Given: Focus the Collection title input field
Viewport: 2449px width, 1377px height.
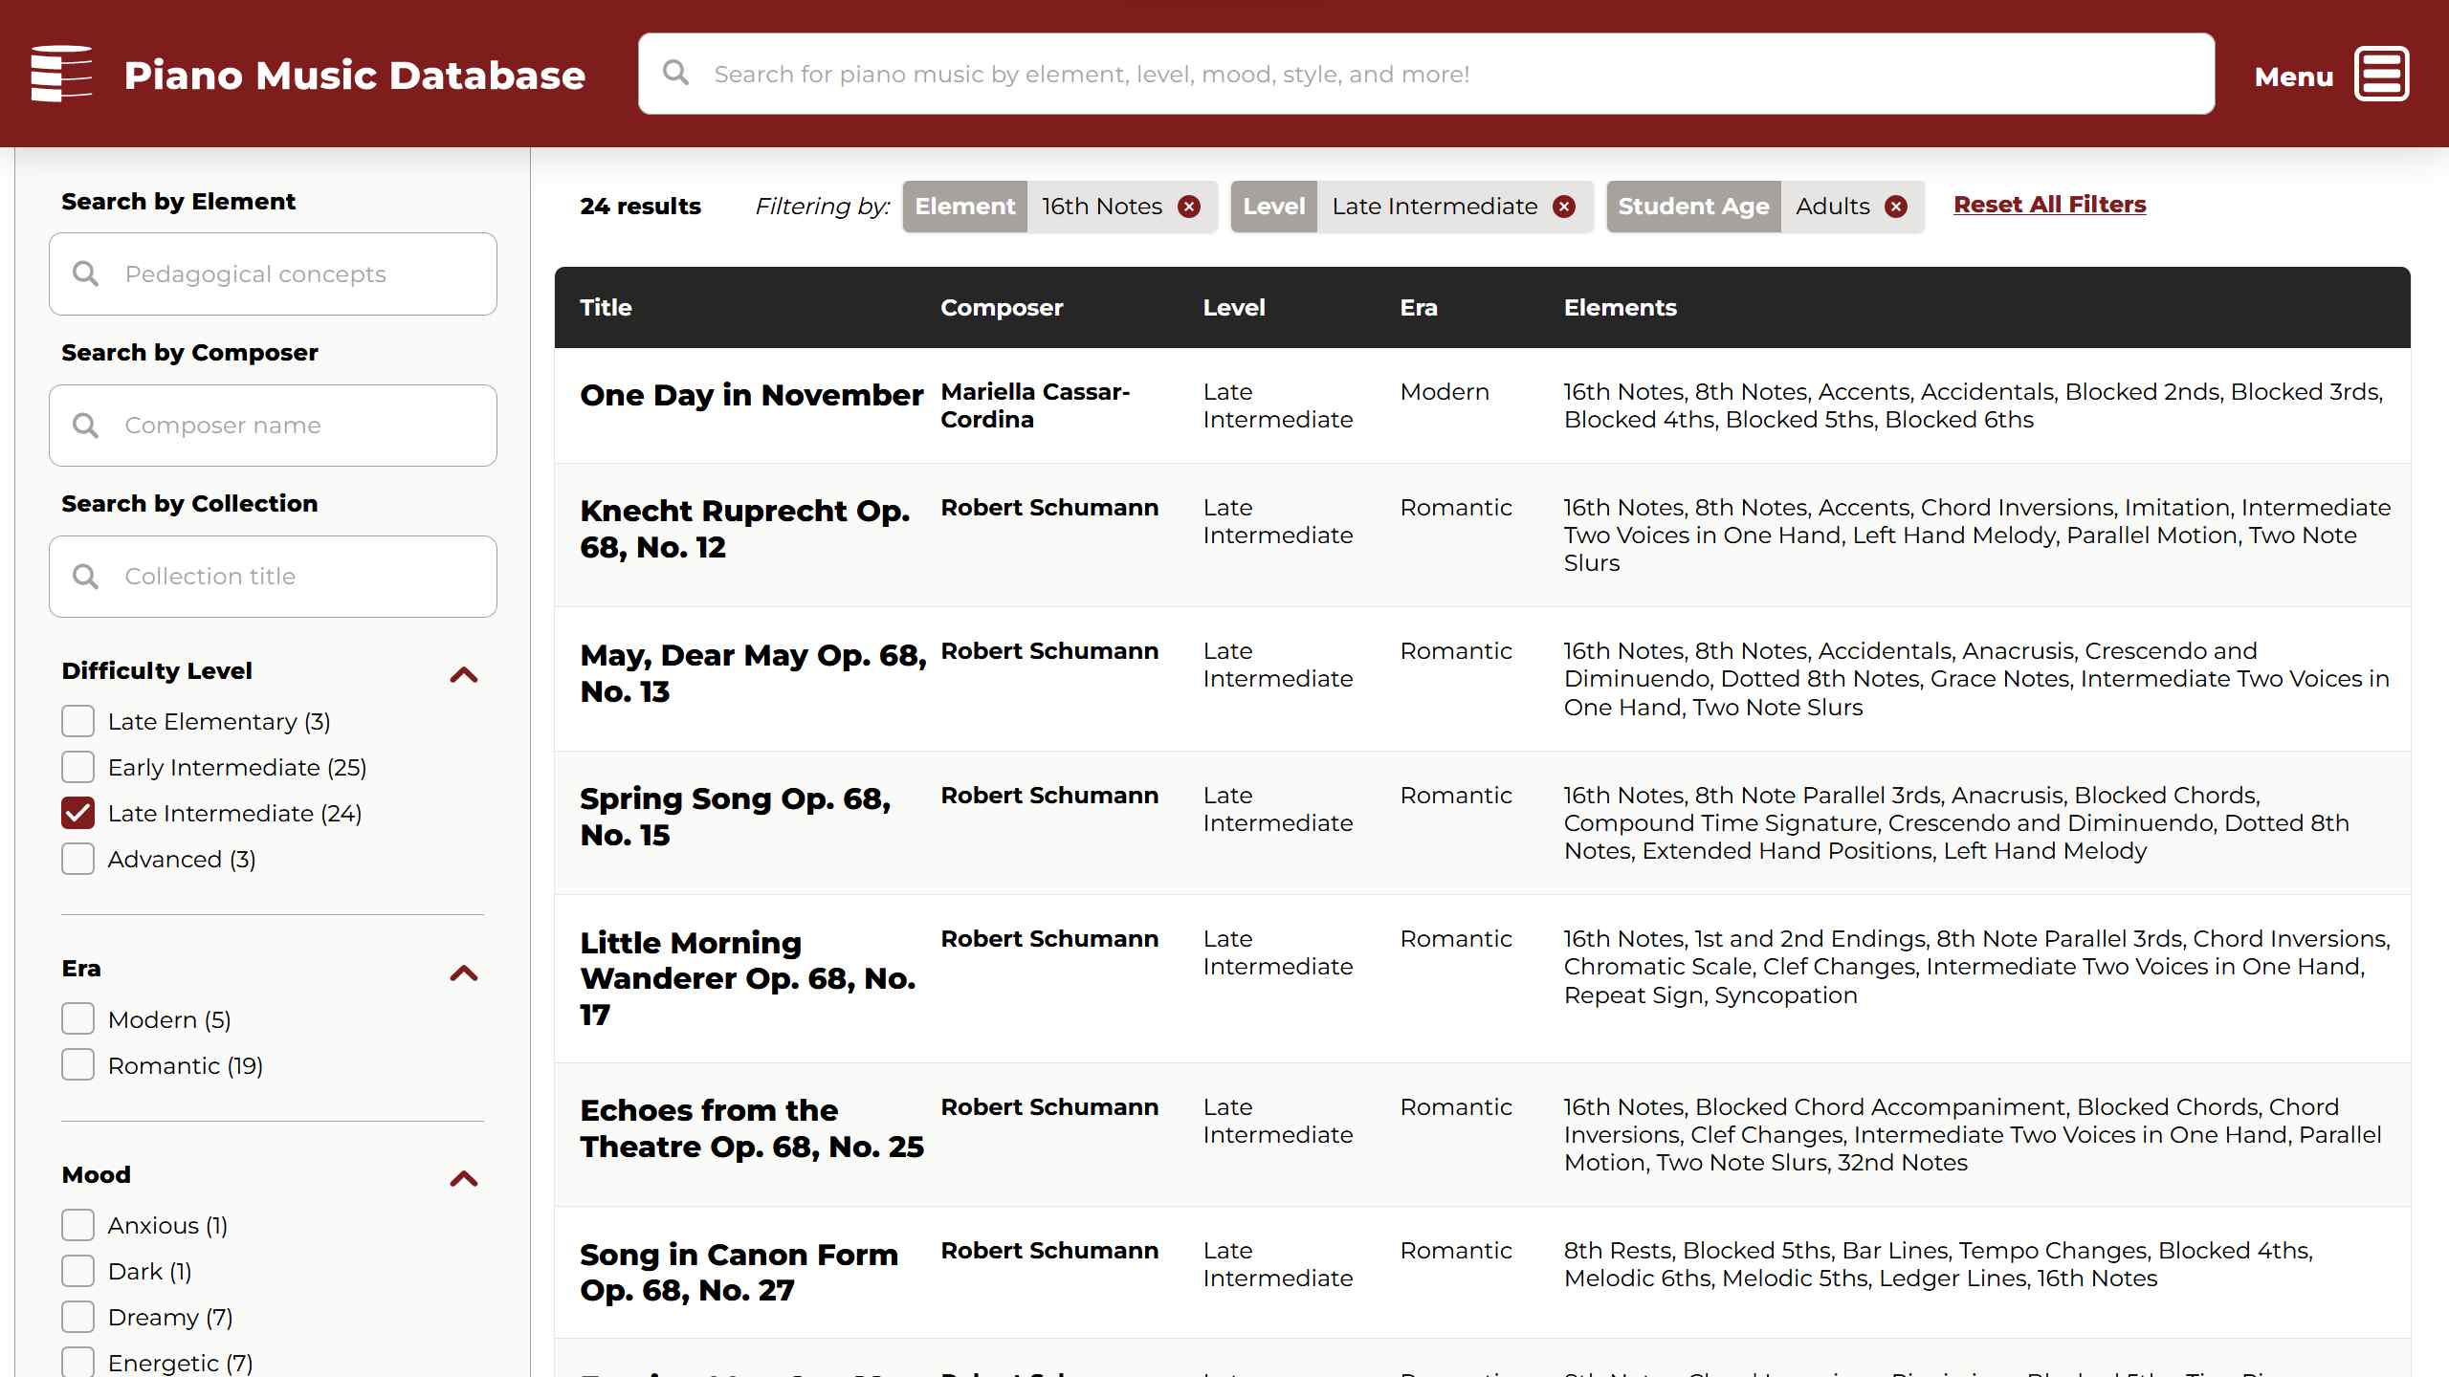Looking at the screenshot, I should click(297, 577).
